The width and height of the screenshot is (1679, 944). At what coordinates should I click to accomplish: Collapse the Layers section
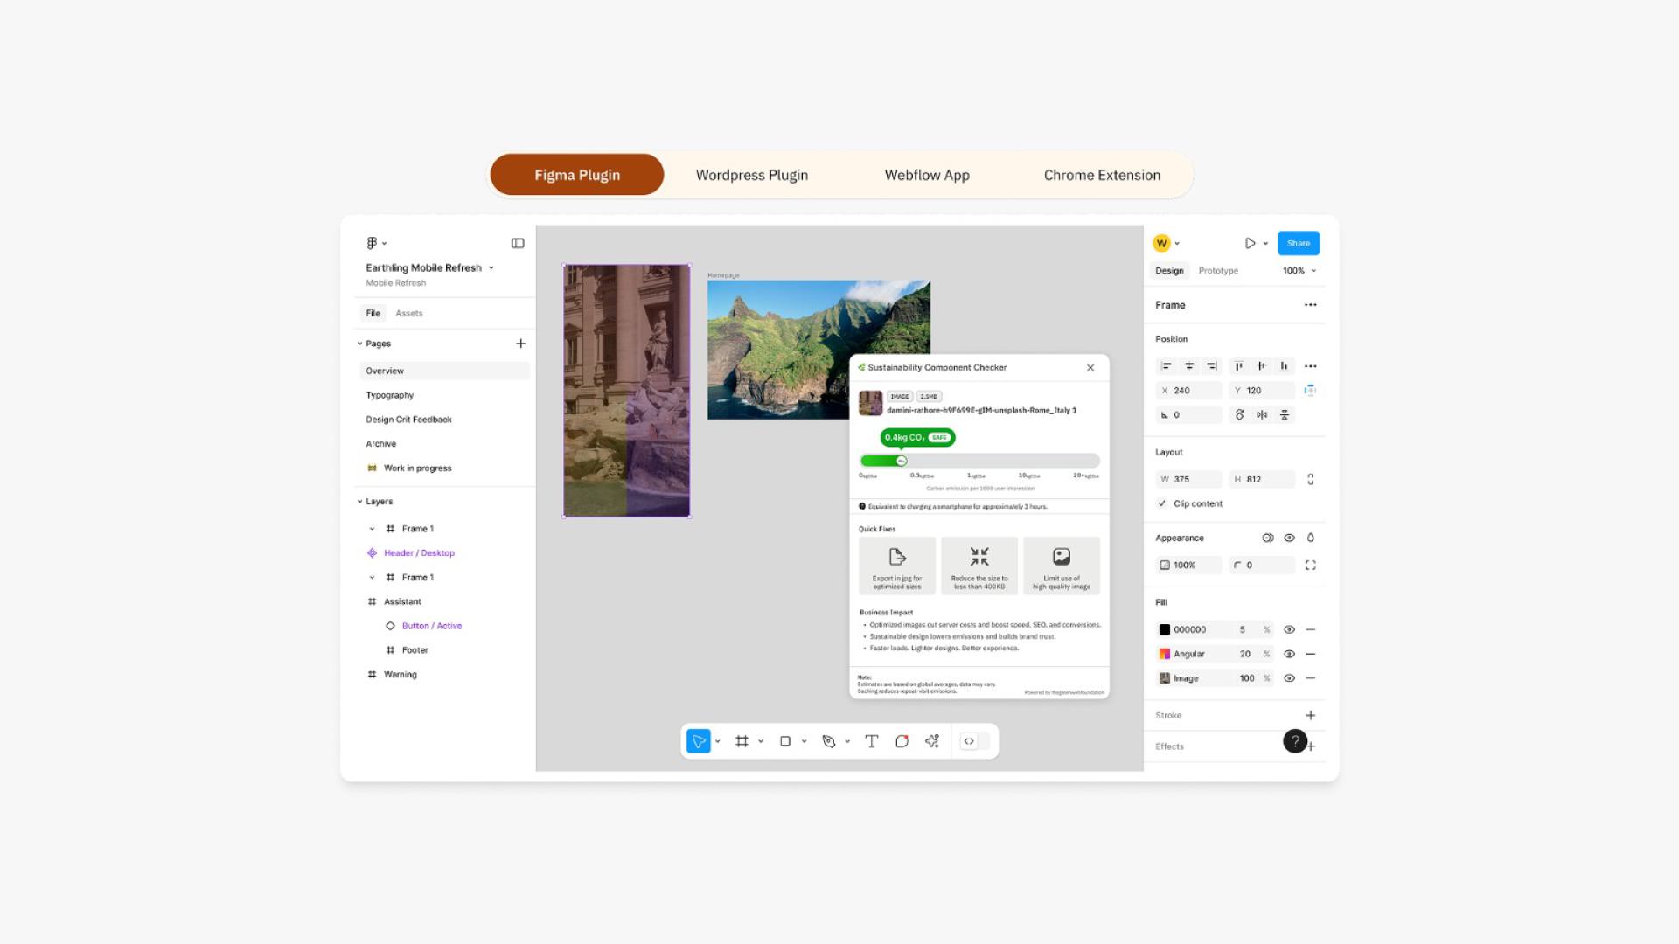359,502
